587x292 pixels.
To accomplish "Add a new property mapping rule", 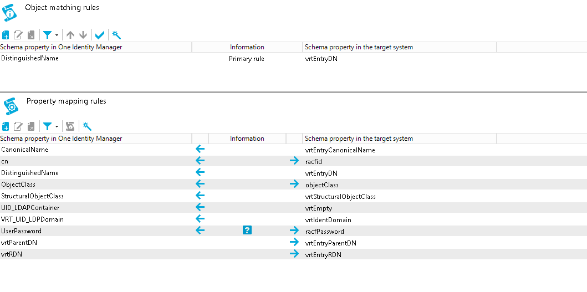I will (x=6, y=126).
